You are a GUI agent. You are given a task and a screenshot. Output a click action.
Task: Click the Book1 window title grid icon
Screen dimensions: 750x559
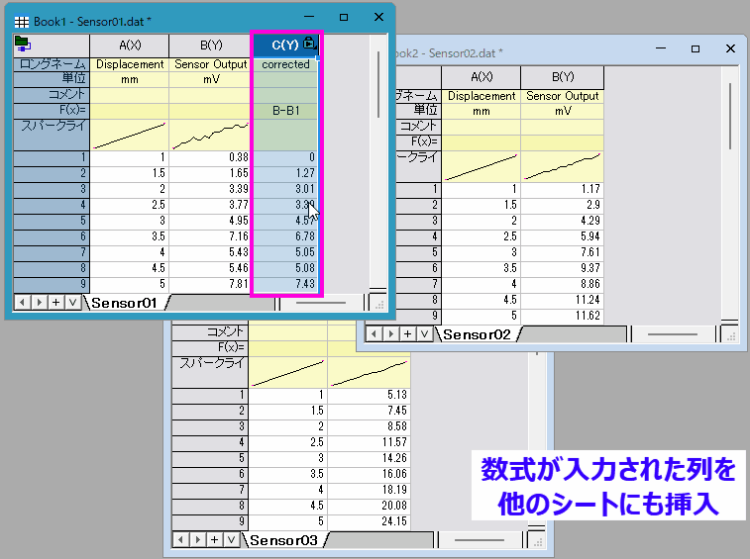point(22,22)
